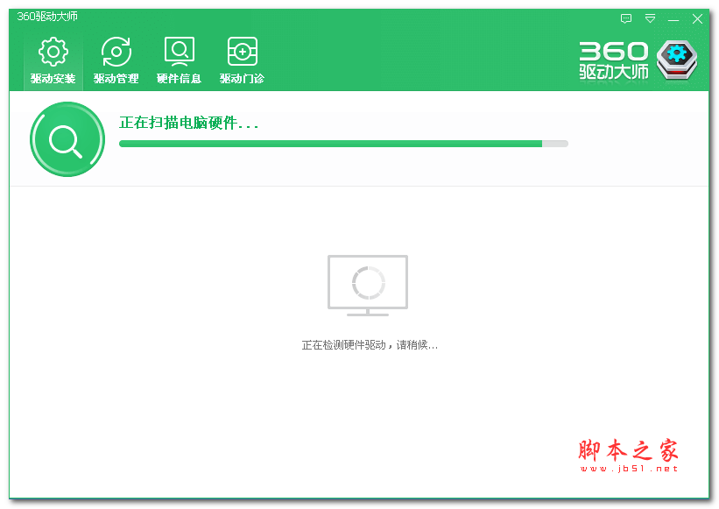This screenshot has height=509, width=719.
Task: Open 硬件信息 hardware info tab
Action: pyautogui.click(x=179, y=61)
